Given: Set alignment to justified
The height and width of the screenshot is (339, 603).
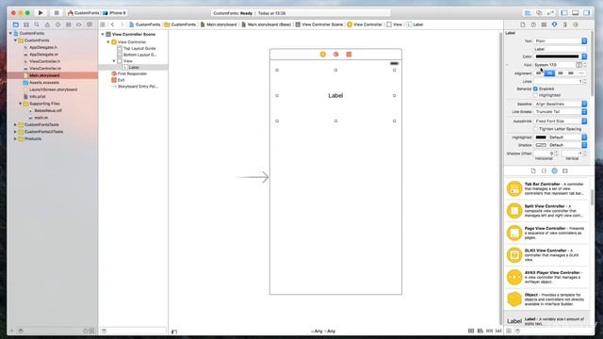Looking at the screenshot, I should tap(571, 73).
